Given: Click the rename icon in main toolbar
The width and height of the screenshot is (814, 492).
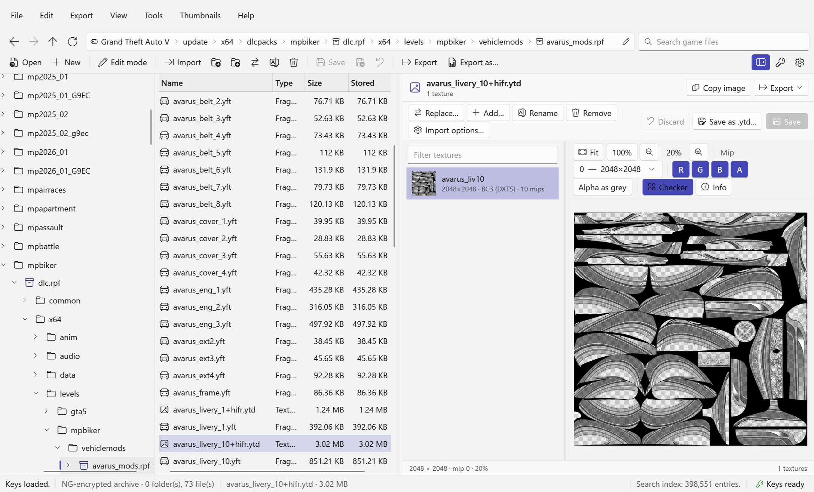Looking at the screenshot, I should [274, 62].
